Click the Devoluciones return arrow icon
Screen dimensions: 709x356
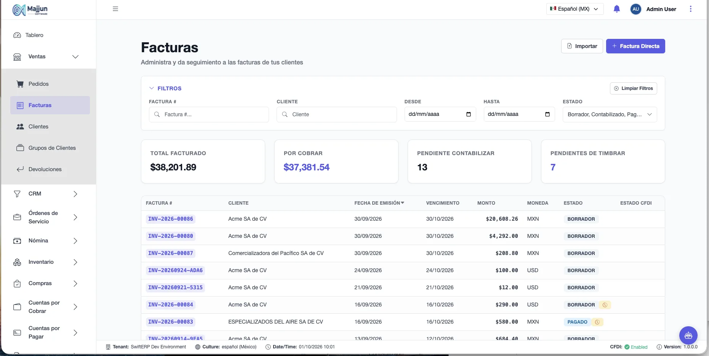pyautogui.click(x=20, y=169)
